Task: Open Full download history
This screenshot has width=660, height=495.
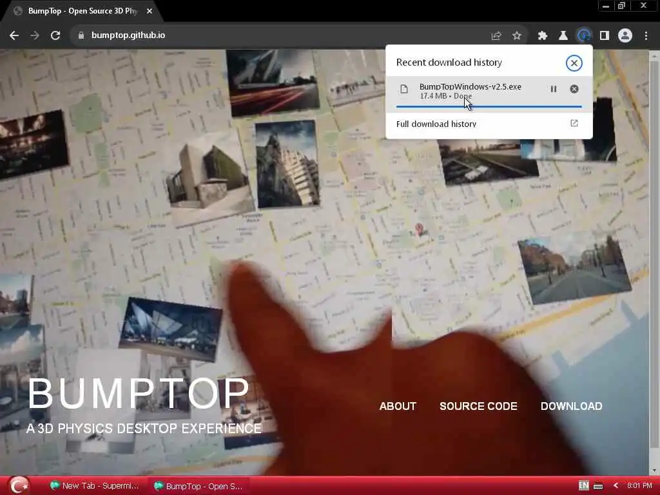Action: pyautogui.click(x=489, y=124)
